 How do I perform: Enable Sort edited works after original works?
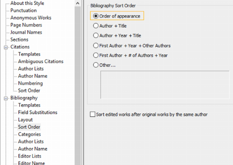[93, 114]
